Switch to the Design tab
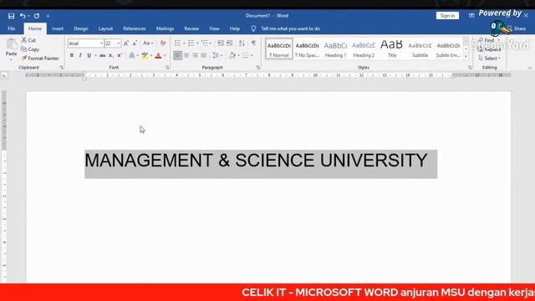 click(81, 28)
